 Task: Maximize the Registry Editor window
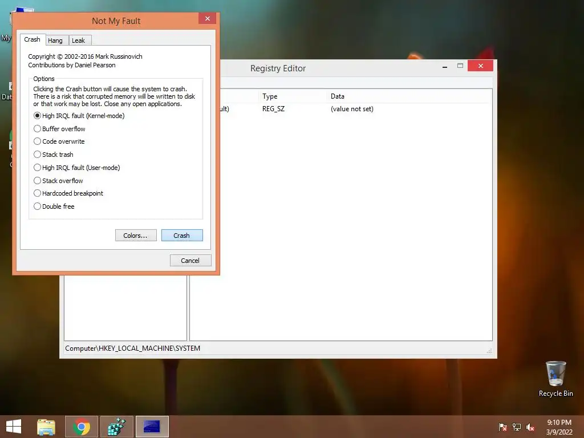pyautogui.click(x=460, y=66)
